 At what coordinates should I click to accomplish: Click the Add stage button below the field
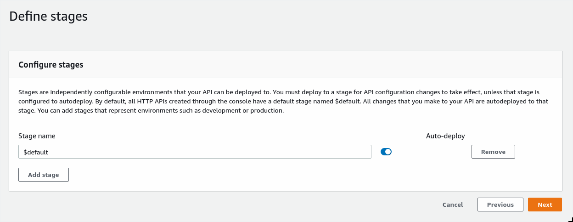click(x=44, y=175)
